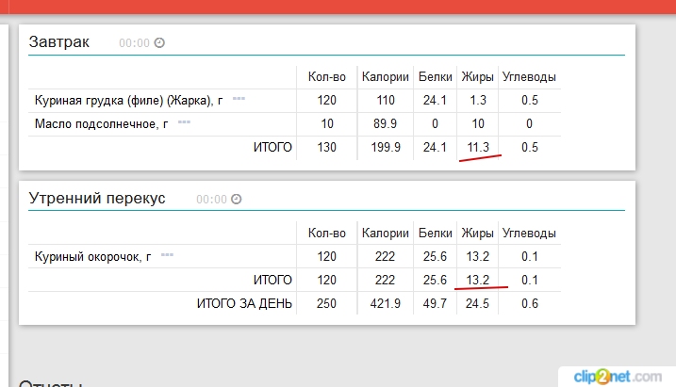Click the Калории column header in Завтрак
This screenshot has height=387, width=676.
pos(385,76)
